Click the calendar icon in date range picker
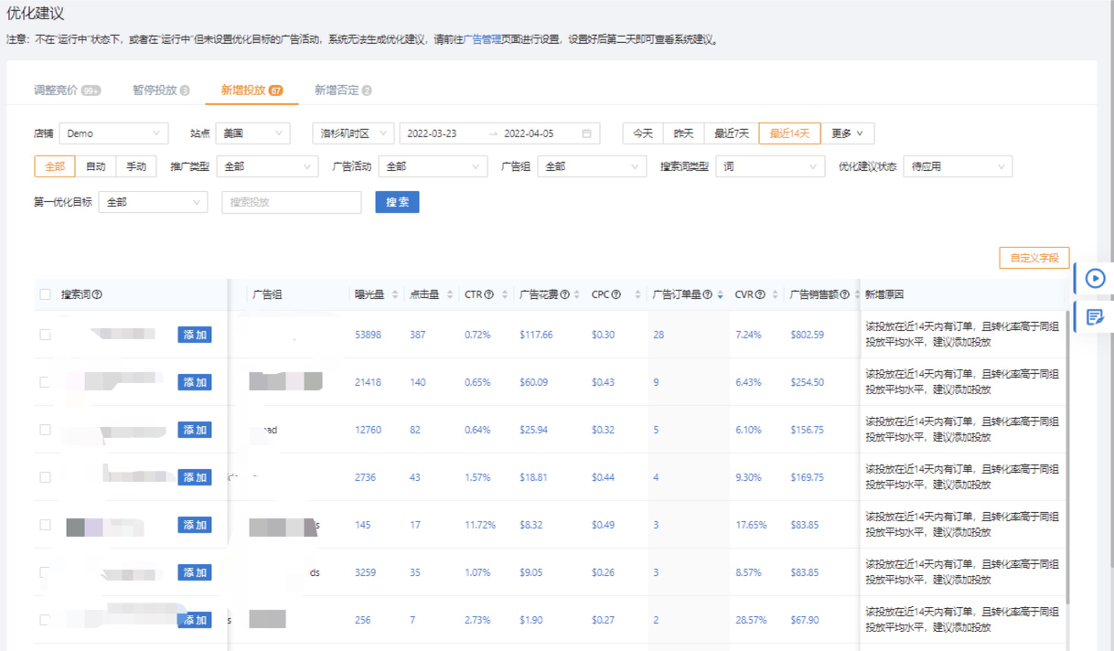Screen dimensions: 1114x651 [x=586, y=133]
